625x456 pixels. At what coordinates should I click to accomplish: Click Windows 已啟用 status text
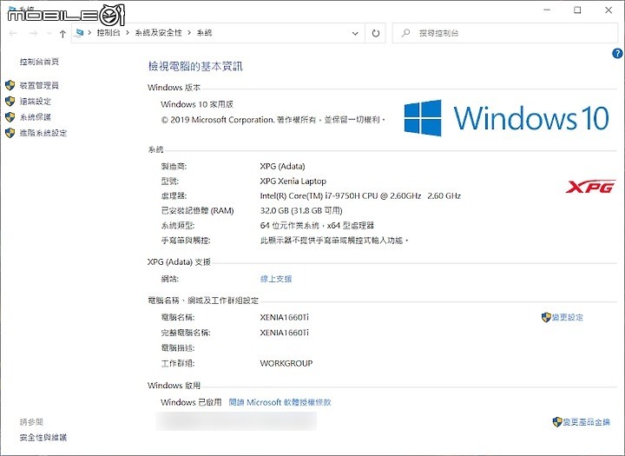click(x=191, y=402)
